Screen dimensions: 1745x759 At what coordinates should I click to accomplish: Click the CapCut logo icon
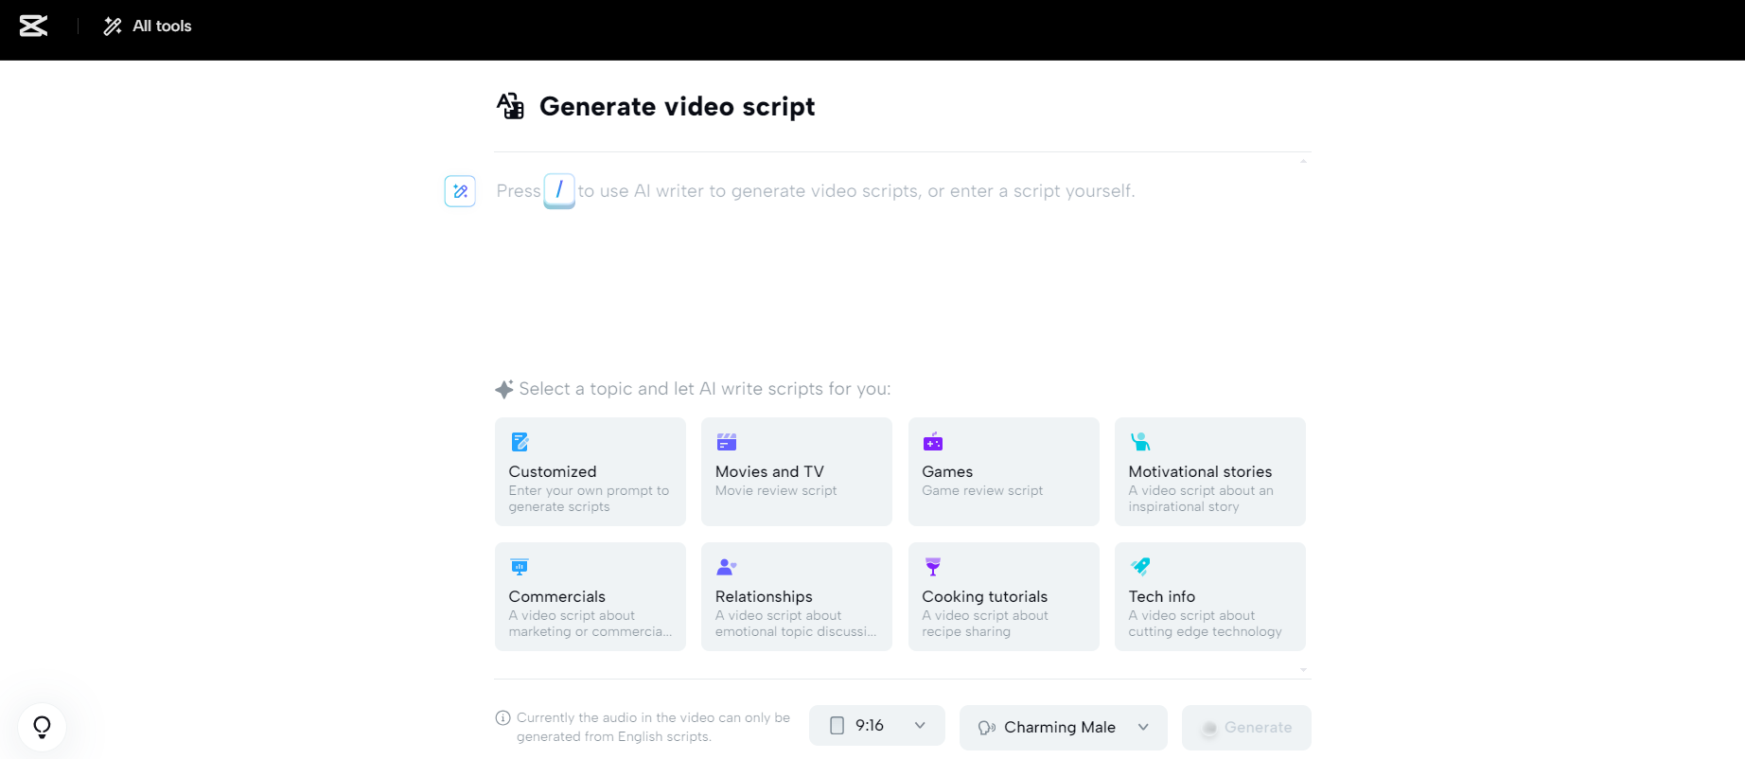(33, 26)
